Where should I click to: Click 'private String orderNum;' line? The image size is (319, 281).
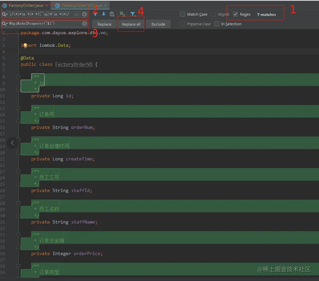click(x=63, y=127)
